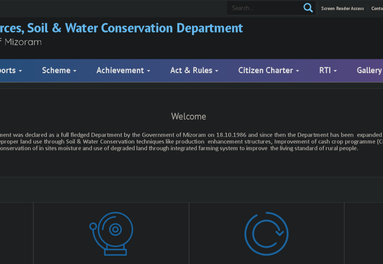Viewport: 383px width, 264px height.
Task: Click the Welcome heading
Action: pos(188,117)
